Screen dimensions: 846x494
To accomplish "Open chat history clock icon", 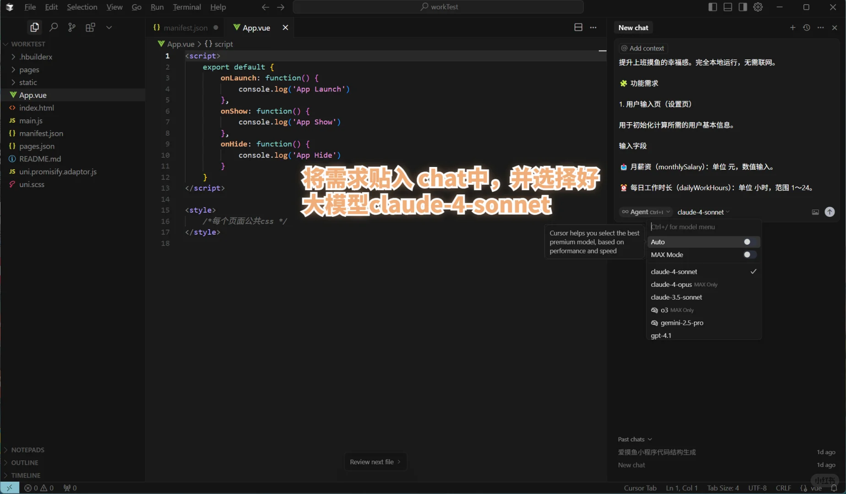I will 806,27.
